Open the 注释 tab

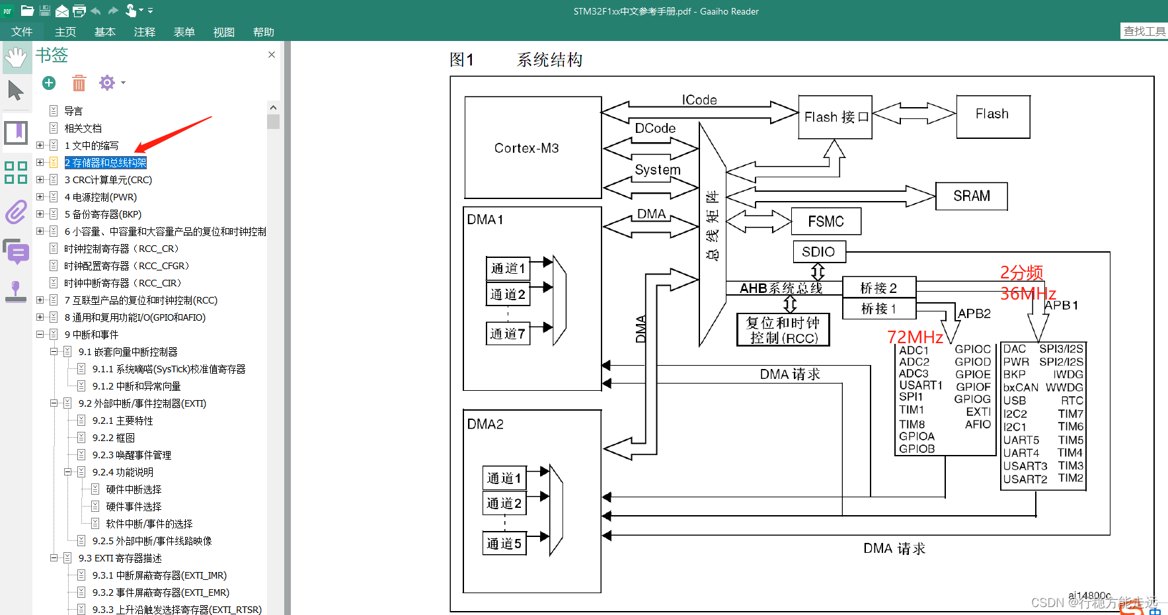click(x=145, y=32)
